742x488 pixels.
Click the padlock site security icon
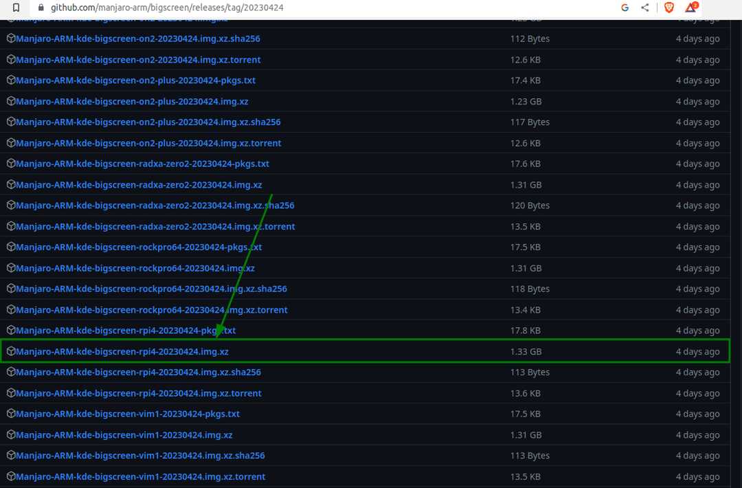coord(42,8)
